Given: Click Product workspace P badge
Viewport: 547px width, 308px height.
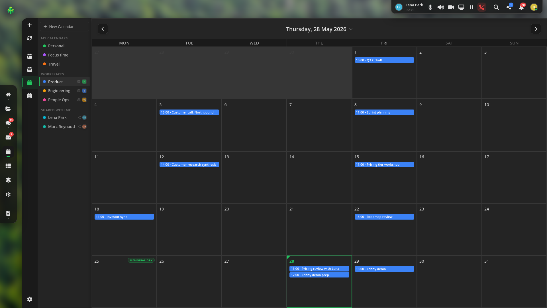Looking at the screenshot, I should click(x=84, y=82).
